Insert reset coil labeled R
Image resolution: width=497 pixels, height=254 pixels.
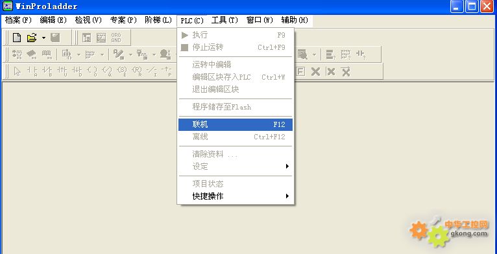[137, 71]
